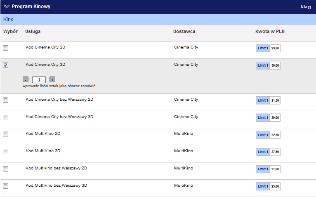This screenshot has width=316, height=197.
Task: Enable the Kod MultiKino 3D checkbox
Action: click(6, 152)
